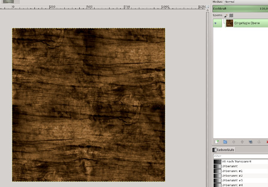268x187 pixels.
Task: Click the duplicate layer icon
Action: [x=250, y=142]
